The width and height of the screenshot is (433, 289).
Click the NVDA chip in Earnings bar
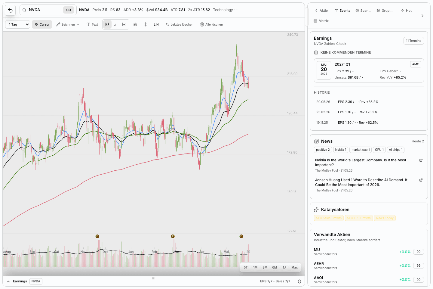pyautogui.click(x=36, y=281)
